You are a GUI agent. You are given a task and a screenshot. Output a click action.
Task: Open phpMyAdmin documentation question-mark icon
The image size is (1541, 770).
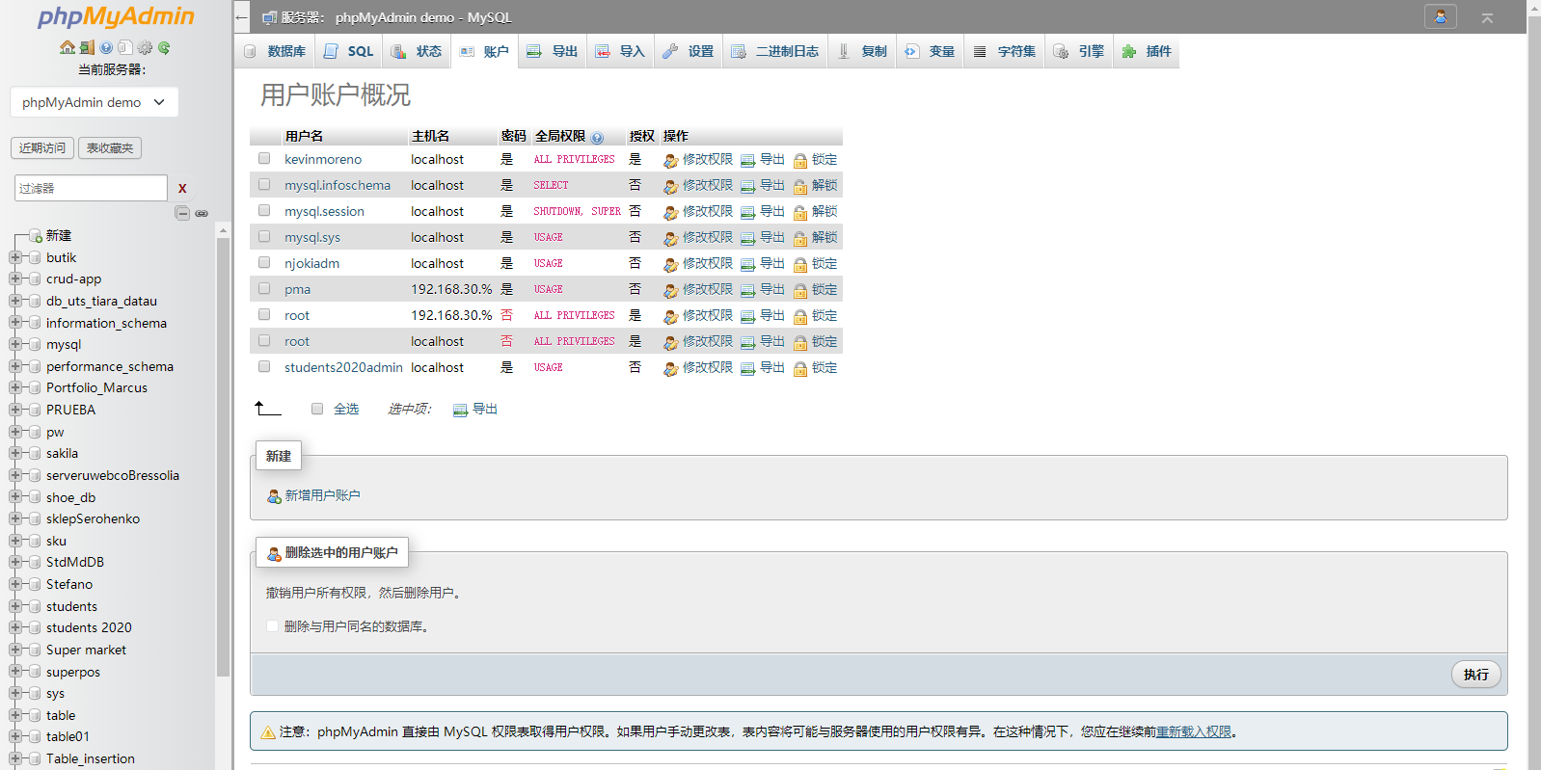(x=106, y=47)
